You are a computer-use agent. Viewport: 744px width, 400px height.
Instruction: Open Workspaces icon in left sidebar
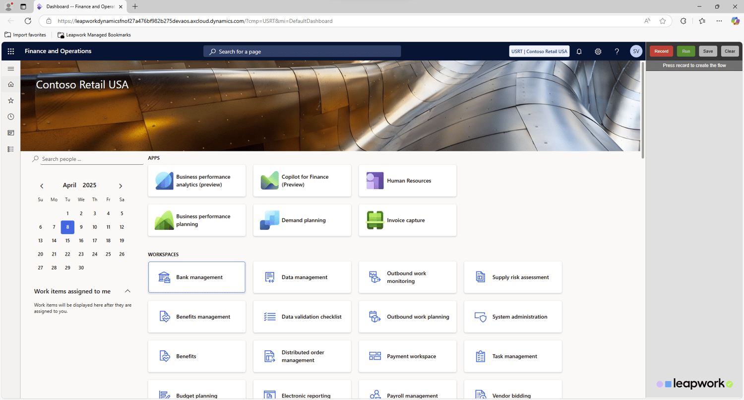click(11, 133)
